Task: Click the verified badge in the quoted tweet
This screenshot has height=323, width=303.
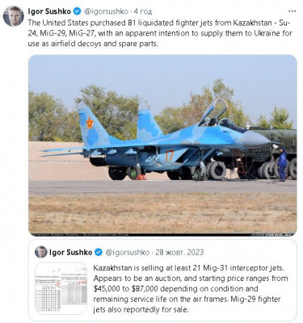Action: 99,252
